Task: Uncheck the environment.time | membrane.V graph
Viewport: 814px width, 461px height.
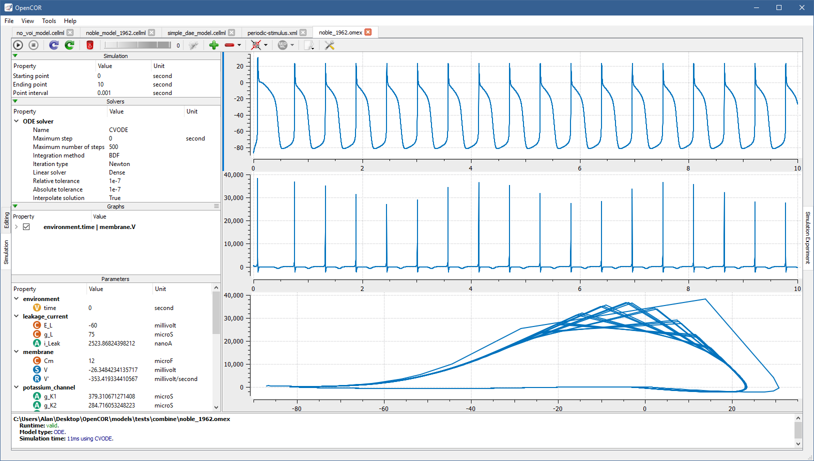Action: (x=26, y=227)
